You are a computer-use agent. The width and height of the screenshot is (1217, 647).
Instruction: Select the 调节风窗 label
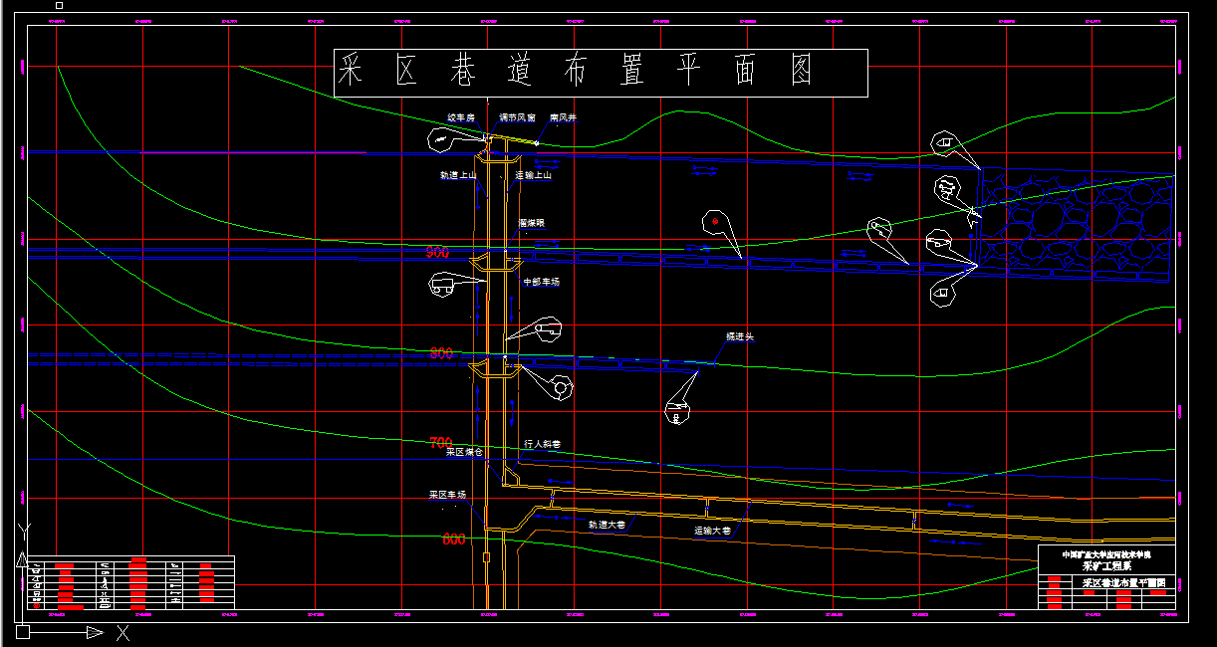click(518, 117)
